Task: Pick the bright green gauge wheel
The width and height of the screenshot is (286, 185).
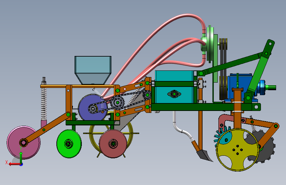Action: [69, 144]
